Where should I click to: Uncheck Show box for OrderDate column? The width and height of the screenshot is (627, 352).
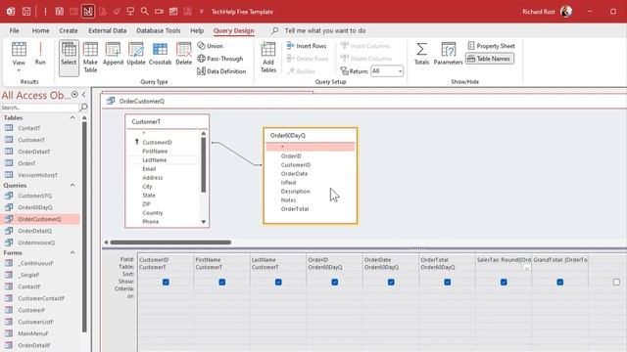point(391,283)
